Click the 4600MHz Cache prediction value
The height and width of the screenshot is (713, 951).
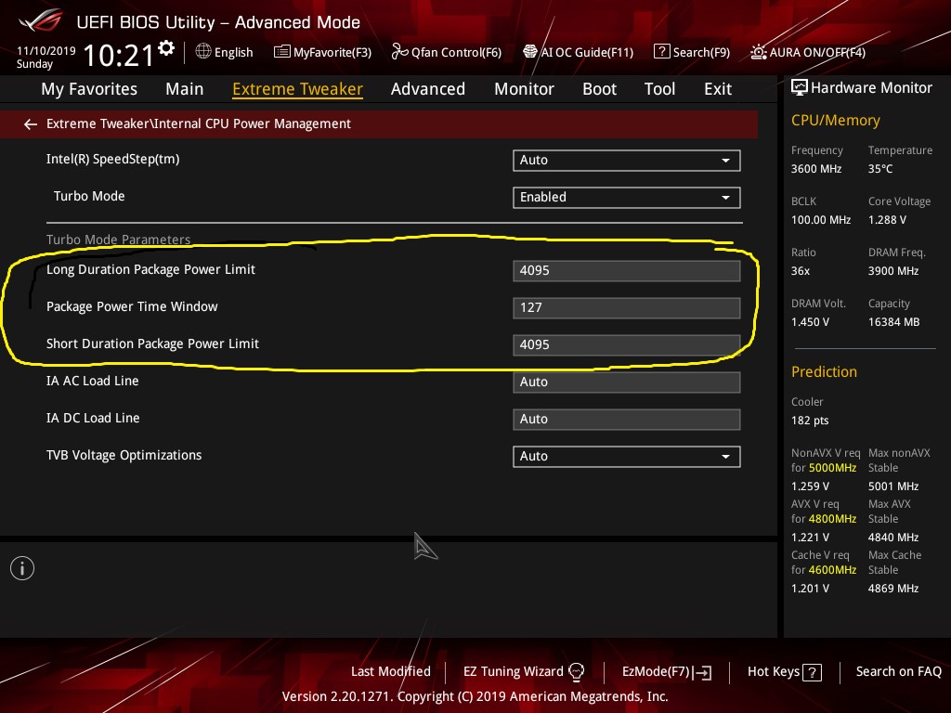tap(832, 570)
